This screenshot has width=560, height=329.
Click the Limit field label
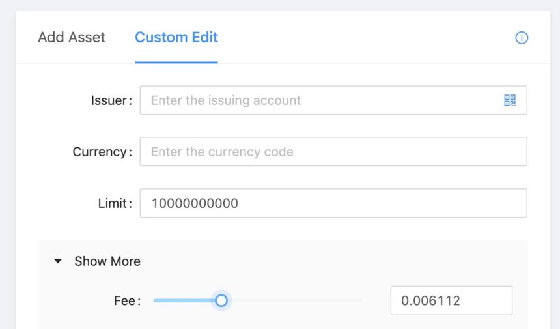[x=115, y=203]
